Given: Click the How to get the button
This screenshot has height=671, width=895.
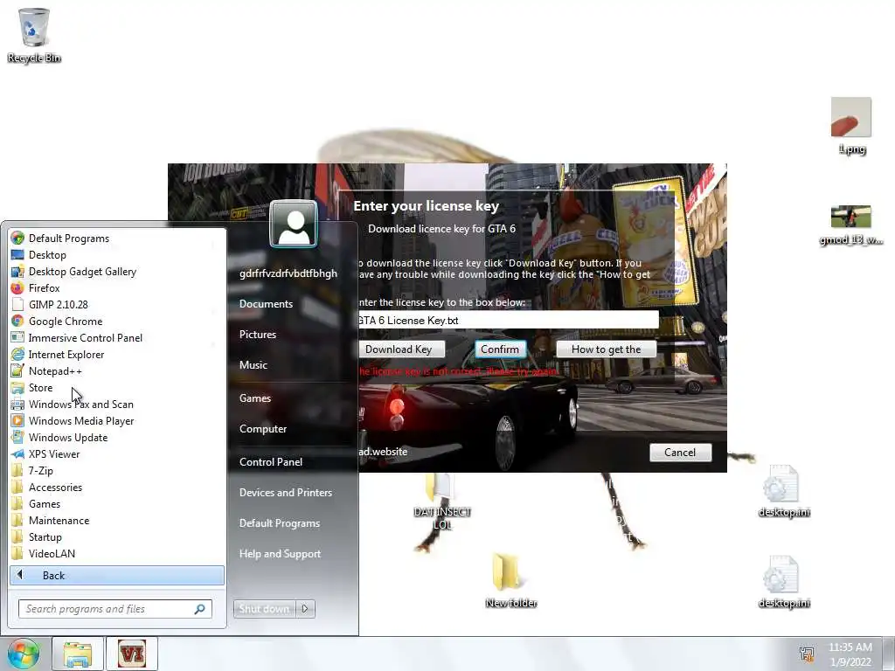Looking at the screenshot, I should click(x=607, y=349).
